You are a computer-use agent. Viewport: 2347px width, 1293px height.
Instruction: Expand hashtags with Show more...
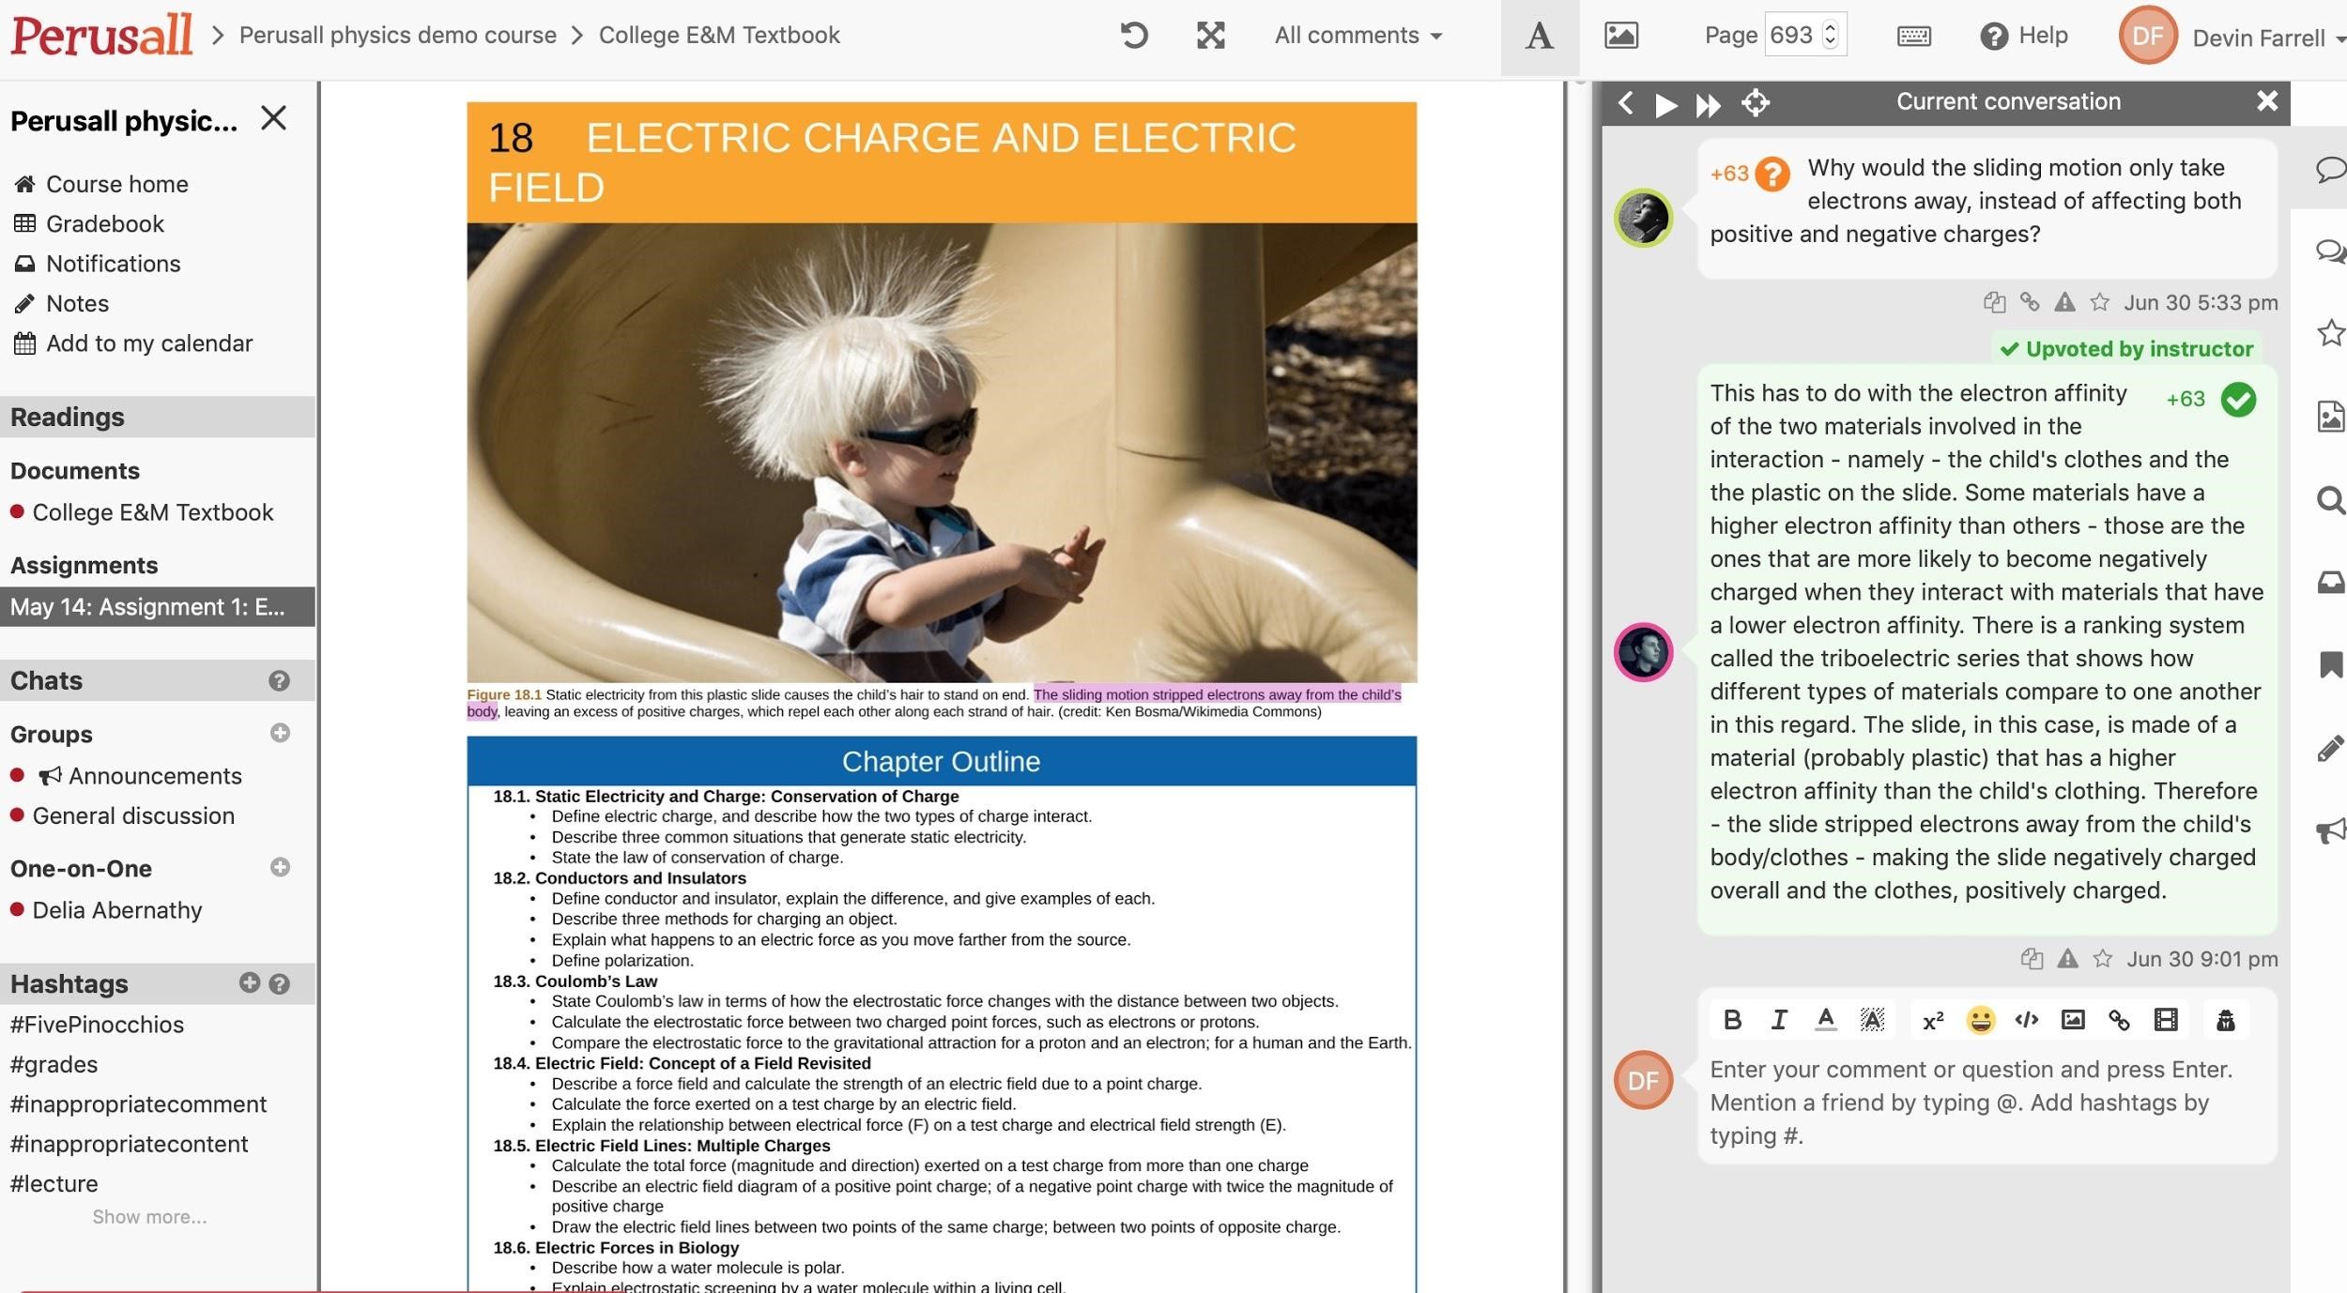(x=149, y=1217)
